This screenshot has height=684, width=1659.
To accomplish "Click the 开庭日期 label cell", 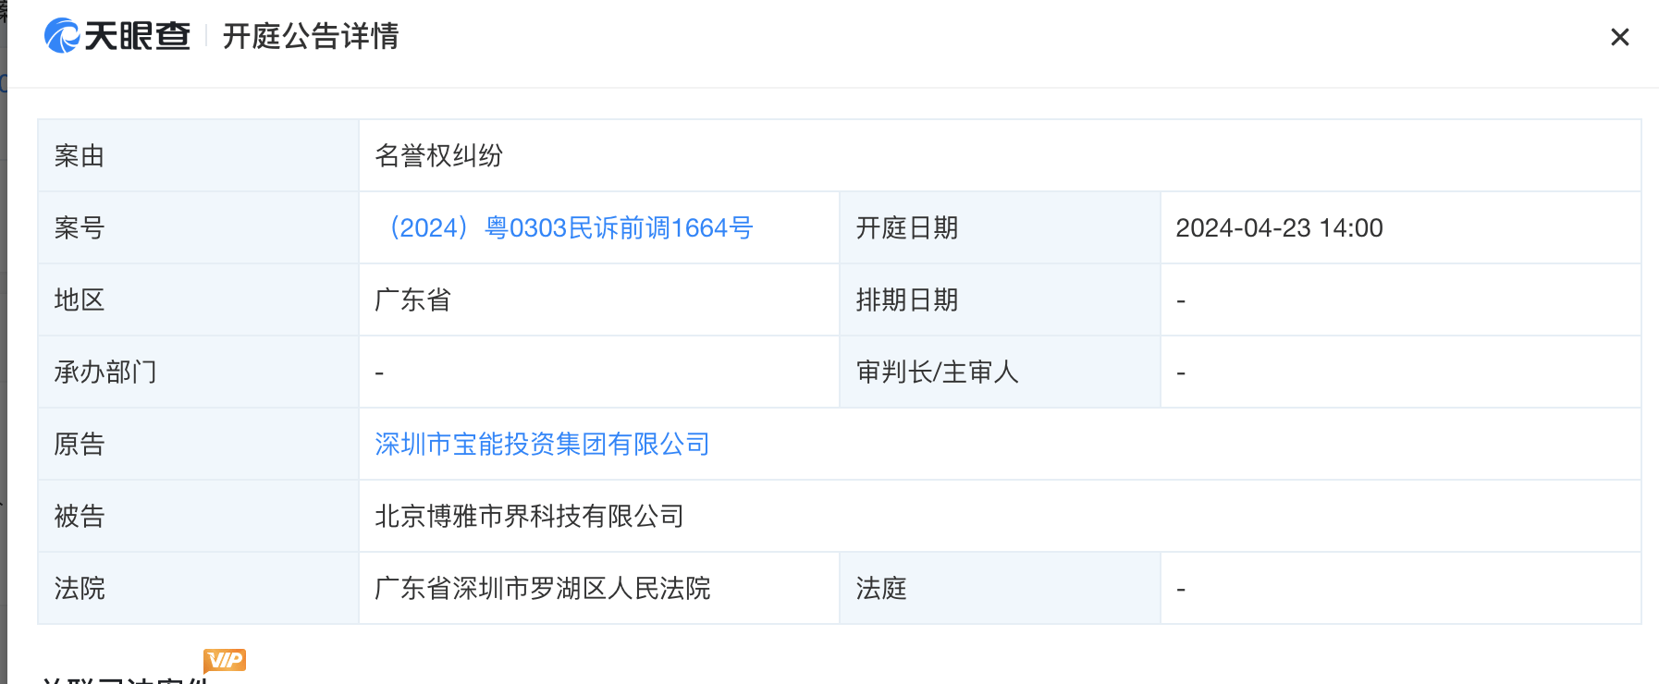I will [x=906, y=228].
